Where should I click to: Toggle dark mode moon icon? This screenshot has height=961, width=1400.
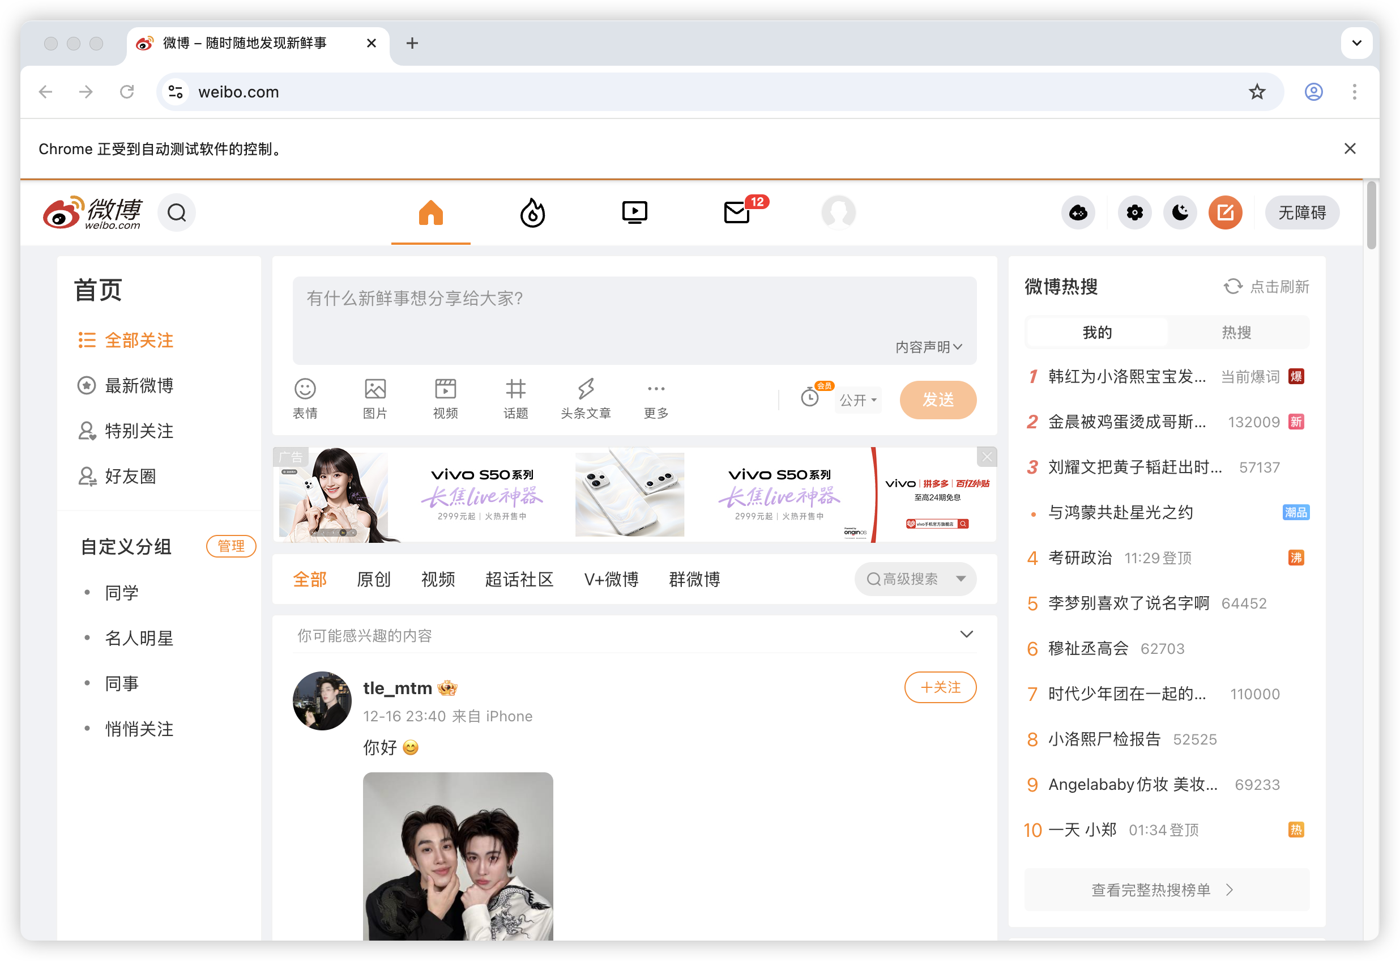tap(1180, 213)
